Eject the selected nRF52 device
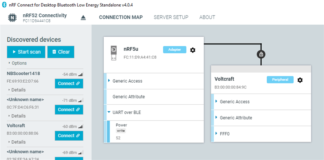 pyautogui.click(x=83, y=18)
